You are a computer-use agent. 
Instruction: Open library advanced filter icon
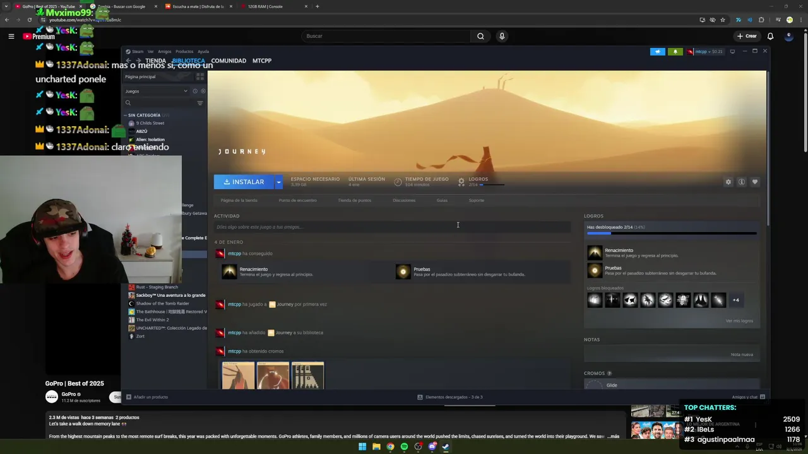click(200, 103)
